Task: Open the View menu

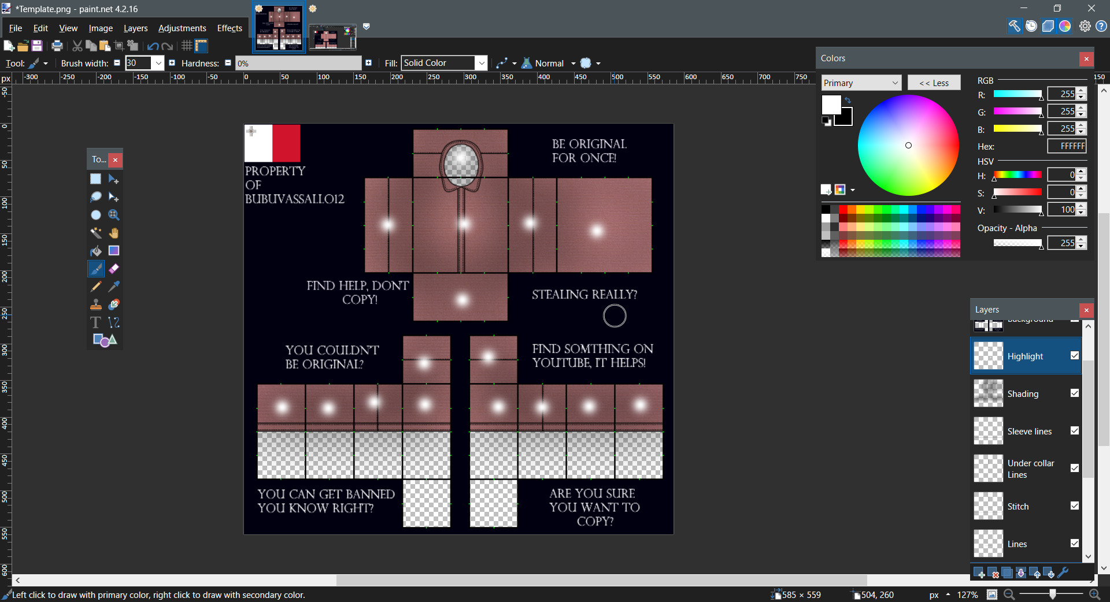Action: 68,28
